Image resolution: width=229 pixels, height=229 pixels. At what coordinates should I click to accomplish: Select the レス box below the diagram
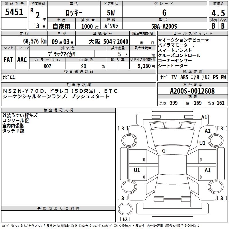tap(125, 219)
